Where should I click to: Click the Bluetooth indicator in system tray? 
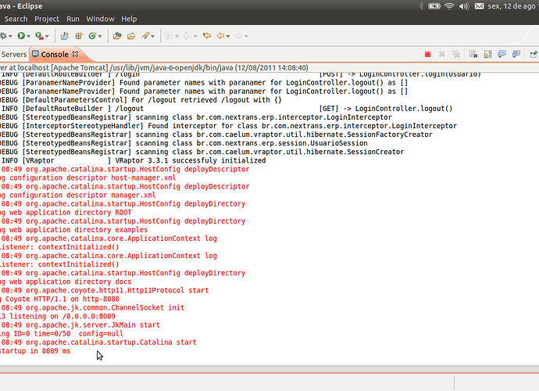(x=421, y=6)
